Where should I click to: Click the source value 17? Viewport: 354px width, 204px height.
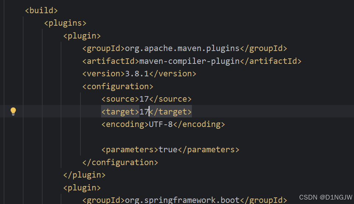(x=144, y=99)
